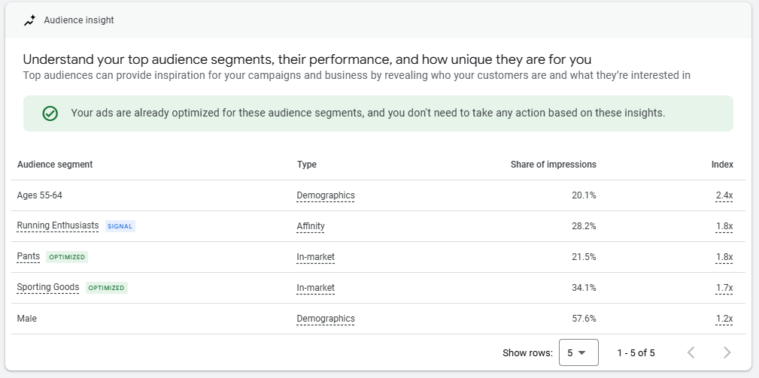
Task: Click Demographics type for Ages 55-64
Action: coord(325,195)
